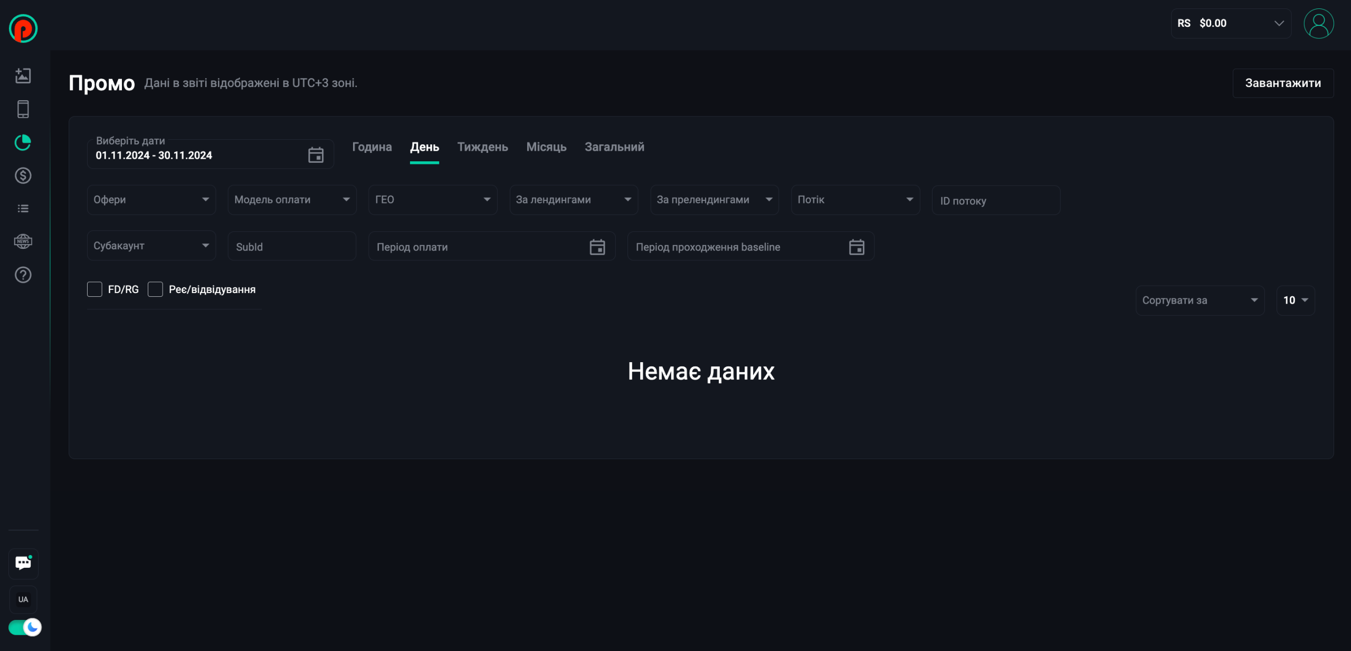This screenshot has height=651, width=1351.
Task: Open the mobile apps sidebar icon
Action: point(23,109)
